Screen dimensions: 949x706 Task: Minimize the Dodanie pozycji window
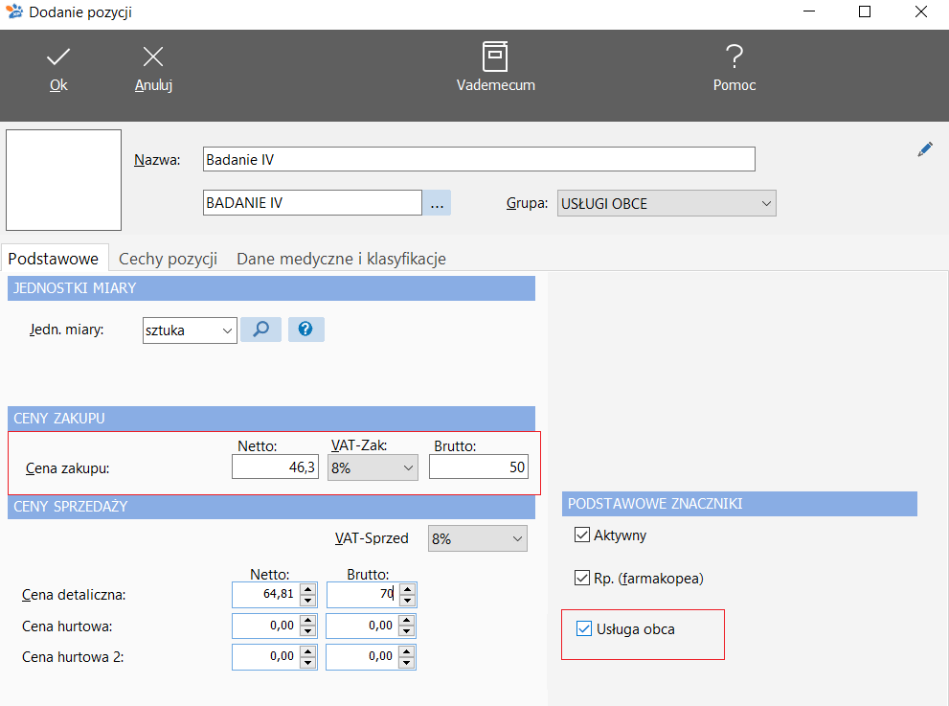(809, 11)
